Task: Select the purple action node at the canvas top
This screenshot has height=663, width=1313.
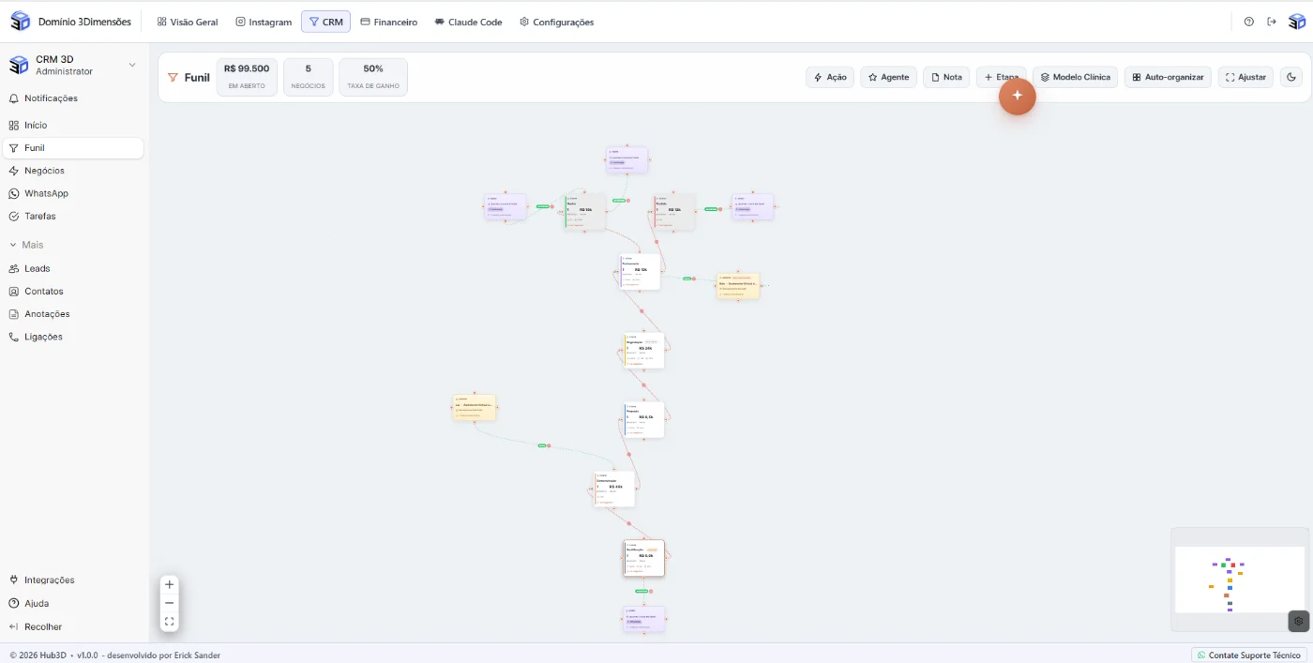Action: click(x=626, y=159)
